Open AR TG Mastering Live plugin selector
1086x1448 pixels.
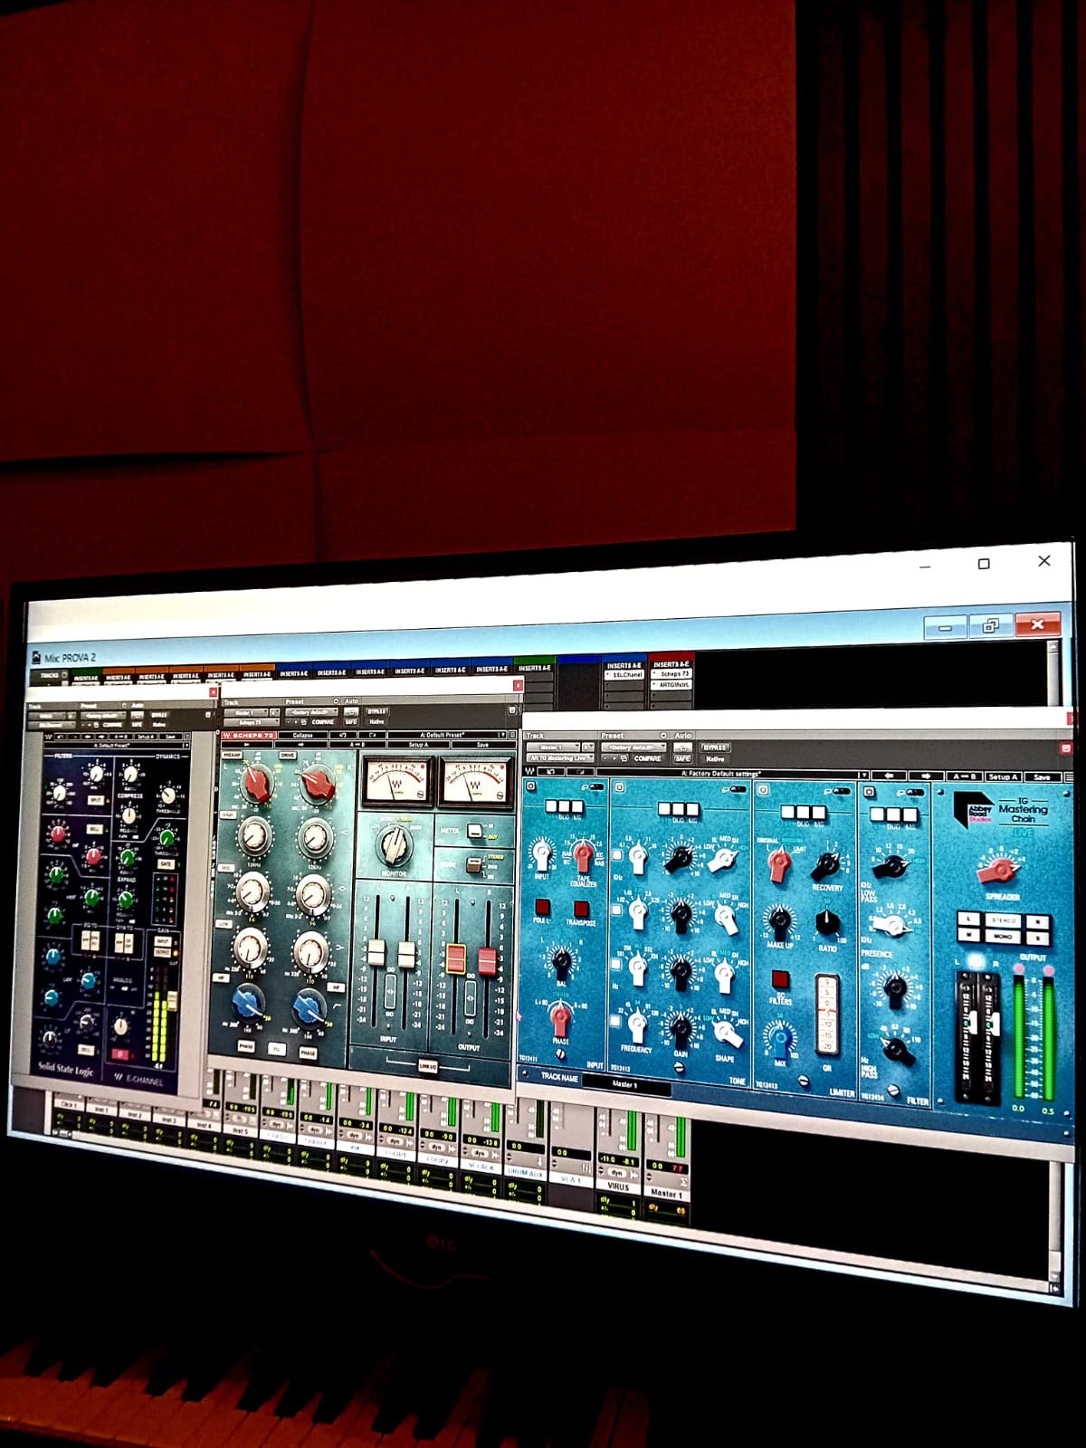pyautogui.click(x=560, y=757)
